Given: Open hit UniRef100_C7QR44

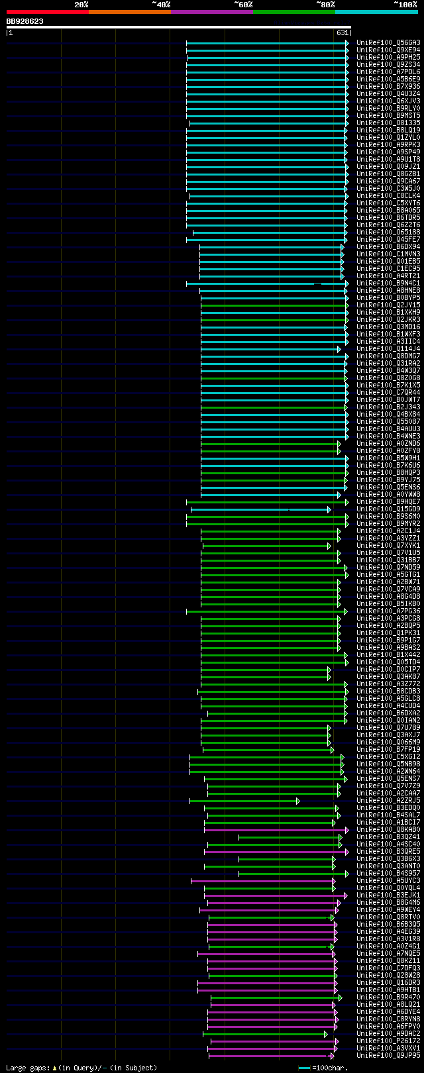Looking at the screenshot, I should 388,392.
